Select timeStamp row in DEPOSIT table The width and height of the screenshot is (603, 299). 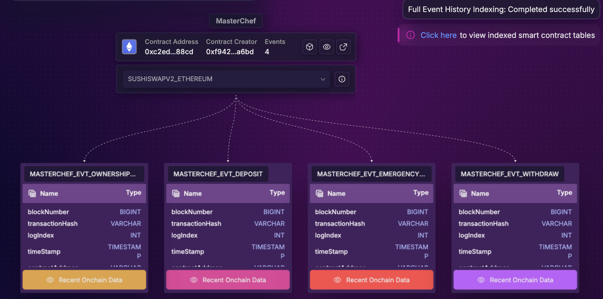[228, 252]
